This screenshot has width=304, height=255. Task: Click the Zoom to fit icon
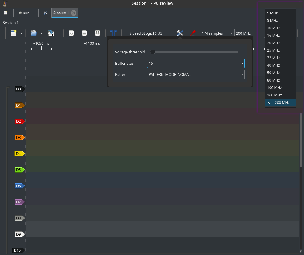98,33
